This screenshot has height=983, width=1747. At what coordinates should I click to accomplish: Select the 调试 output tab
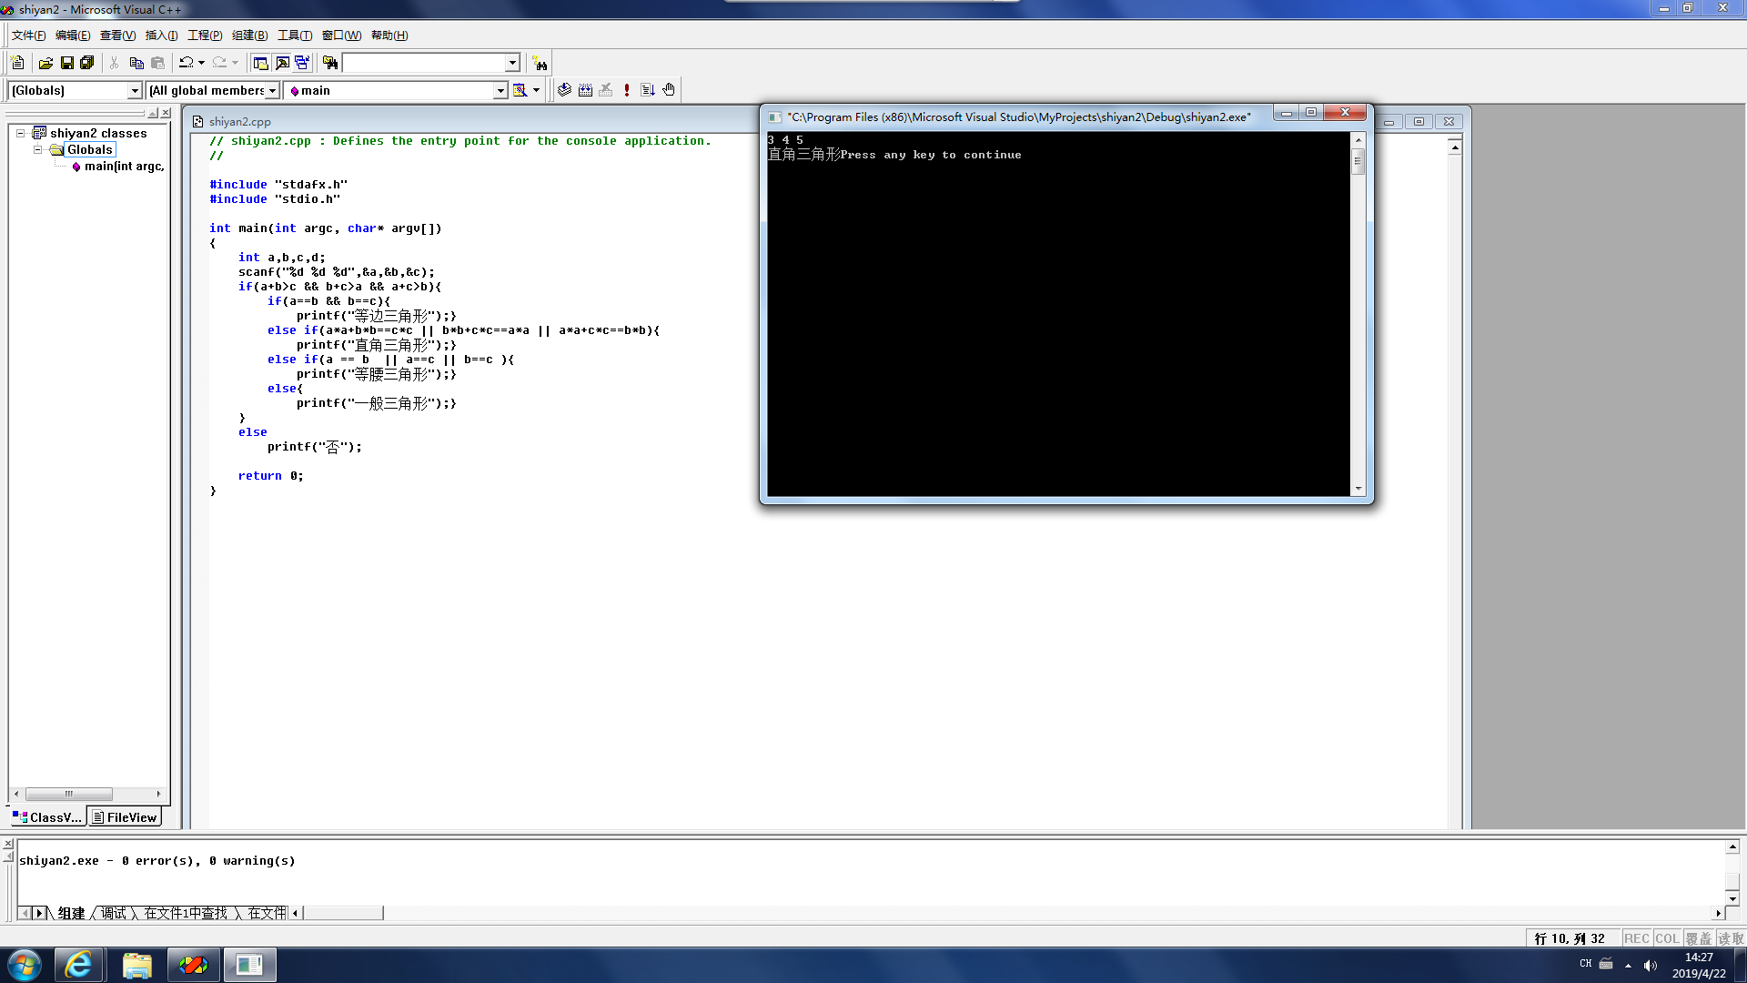click(x=114, y=913)
